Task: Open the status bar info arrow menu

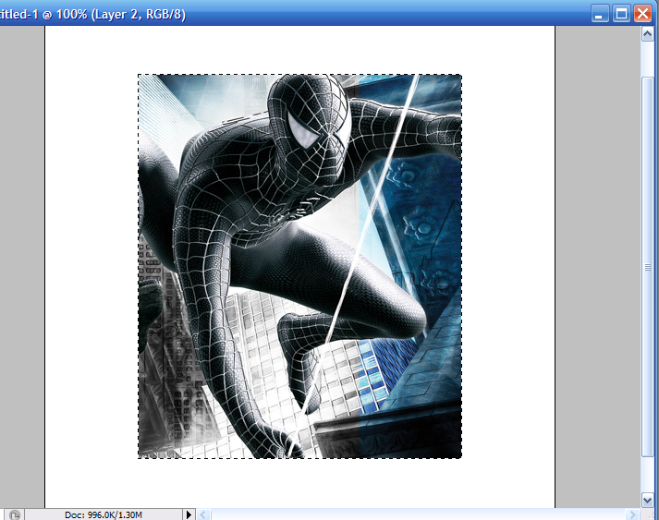Action: pyautogui.click(x=189, y=514)
